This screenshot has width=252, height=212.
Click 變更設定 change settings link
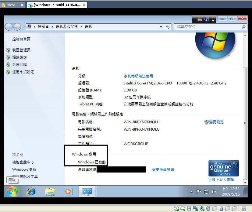pos(216,122)
